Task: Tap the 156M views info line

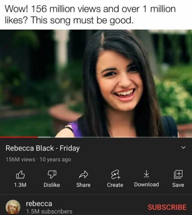Action: pos(38,159)
